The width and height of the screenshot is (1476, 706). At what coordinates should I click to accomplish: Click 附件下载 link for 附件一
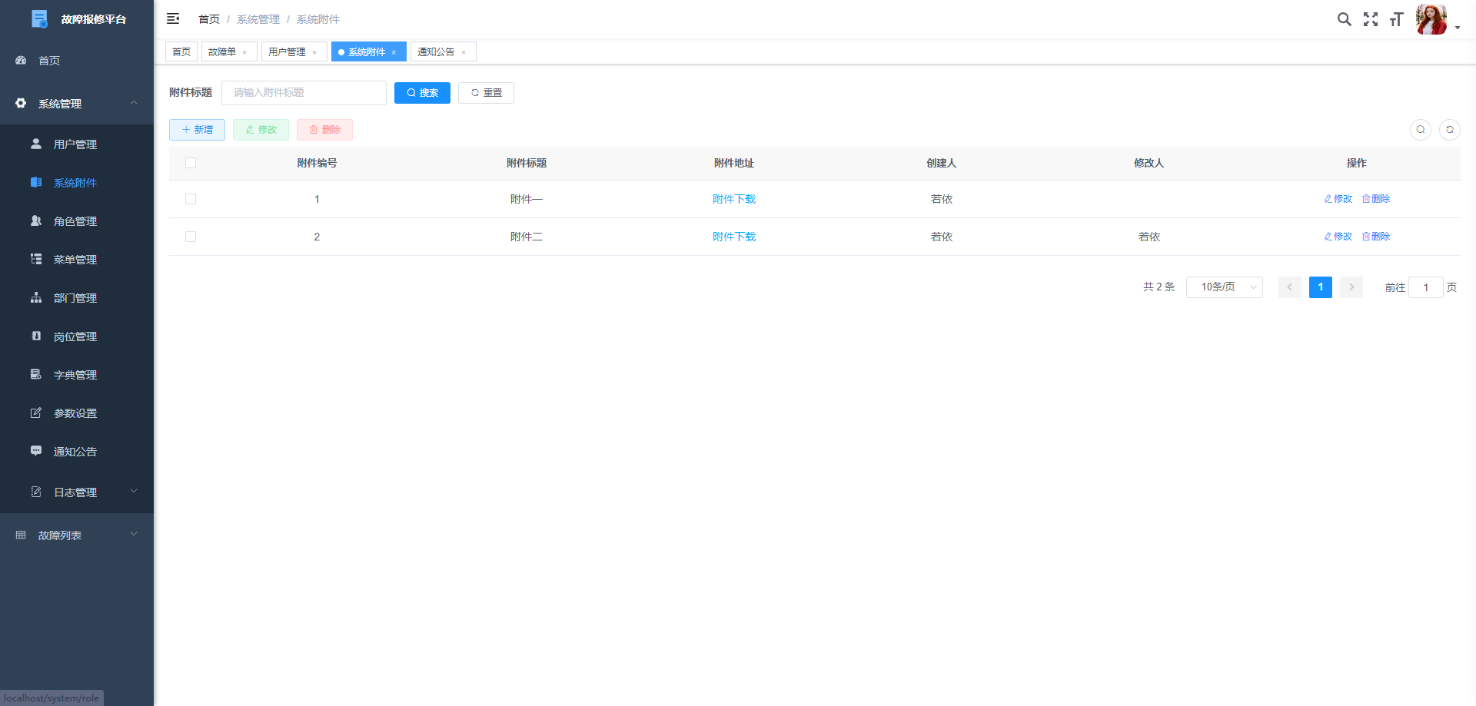(733, 199)
